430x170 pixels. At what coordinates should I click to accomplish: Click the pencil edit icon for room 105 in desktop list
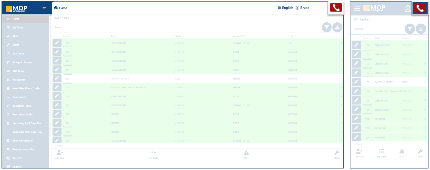(x=57, y=79)
